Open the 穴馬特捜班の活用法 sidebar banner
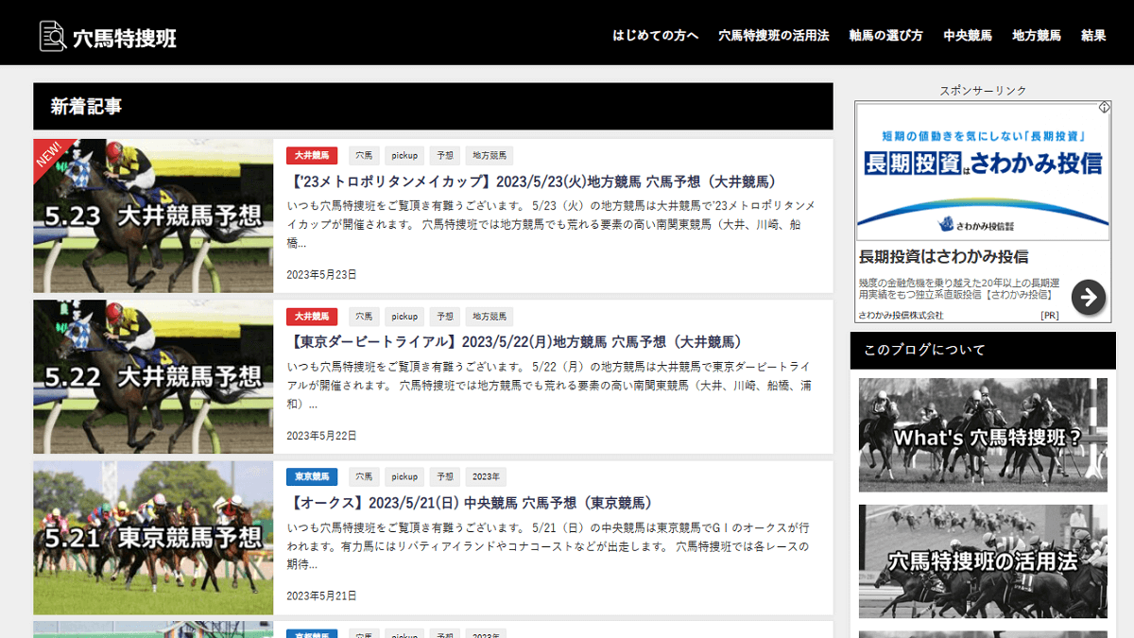This screenshot has height=638, width=1134. [983, 561]
